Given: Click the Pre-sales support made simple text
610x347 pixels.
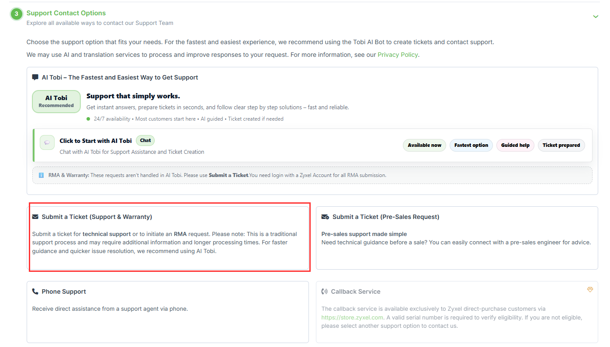Looking at the screenshot, I should tap(364, 234).
